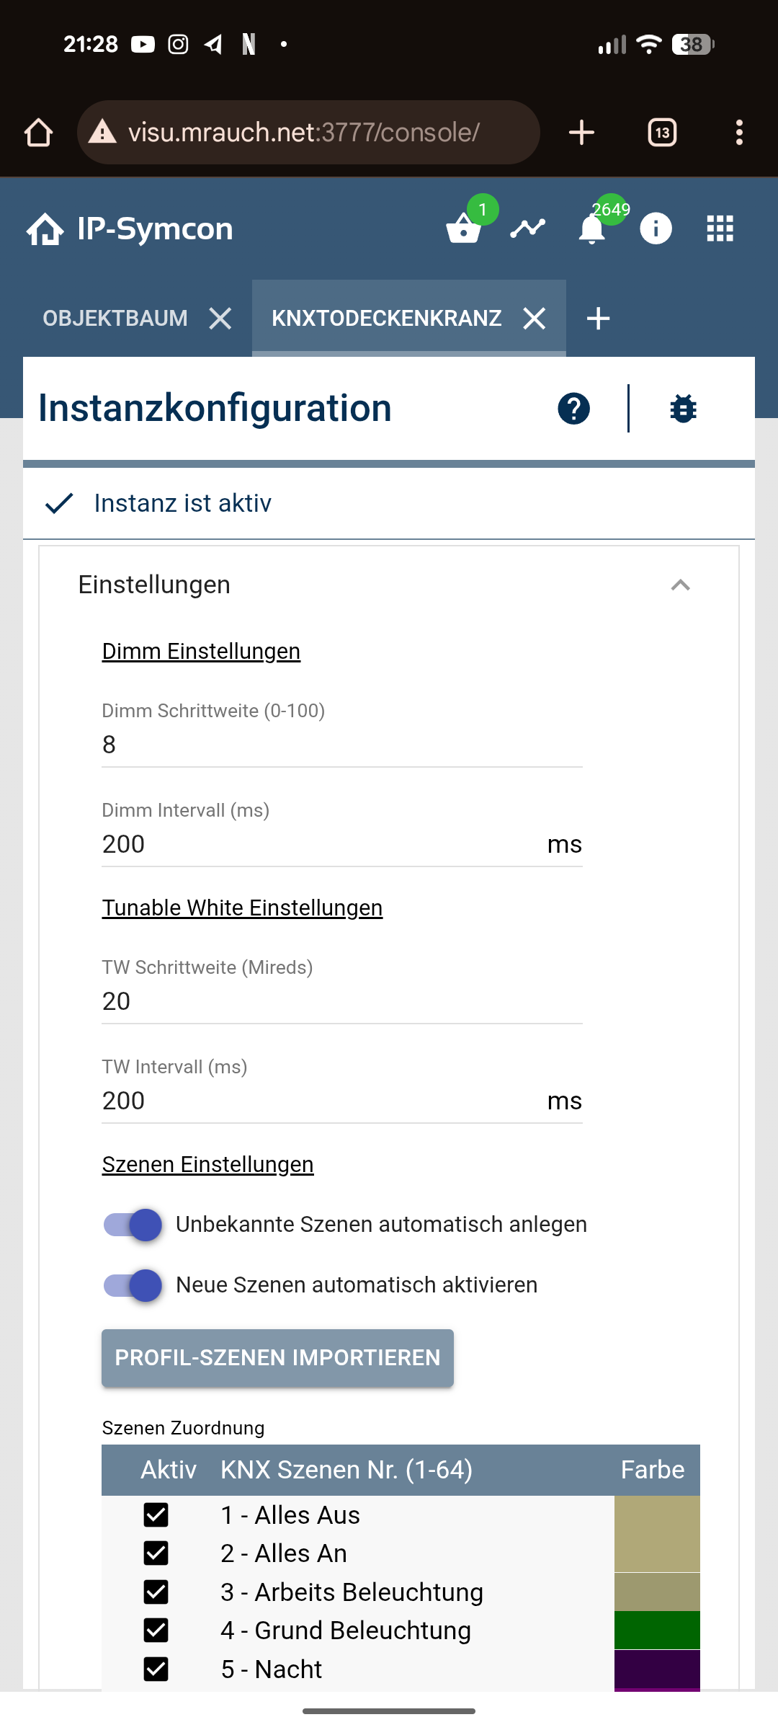The width and height of the screenshot is (778, 1730).
Task: Disable Neue Szenen automatisch aktivieren switch
Action: click(x=133, y=1285)
